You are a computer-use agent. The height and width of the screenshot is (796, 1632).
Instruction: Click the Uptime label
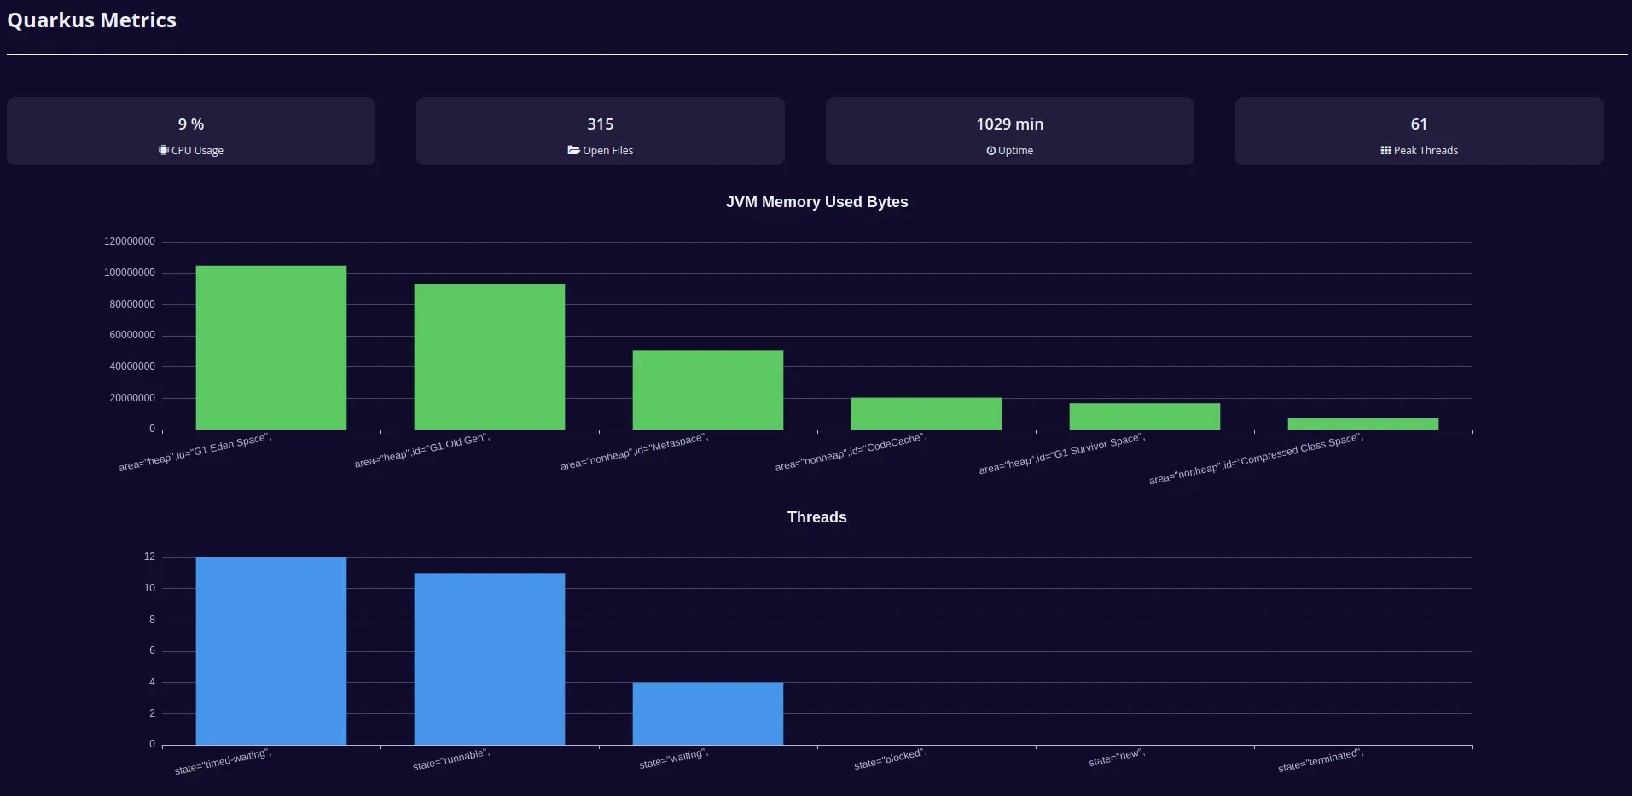click(x=1015, y=151)
